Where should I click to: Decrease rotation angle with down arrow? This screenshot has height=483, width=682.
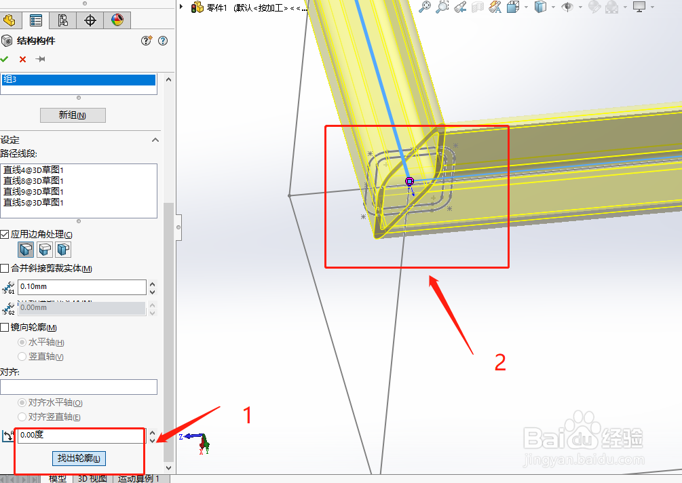pos(152,440)
